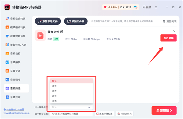Choose 录音 in the noise model list

tap(71, 86)
